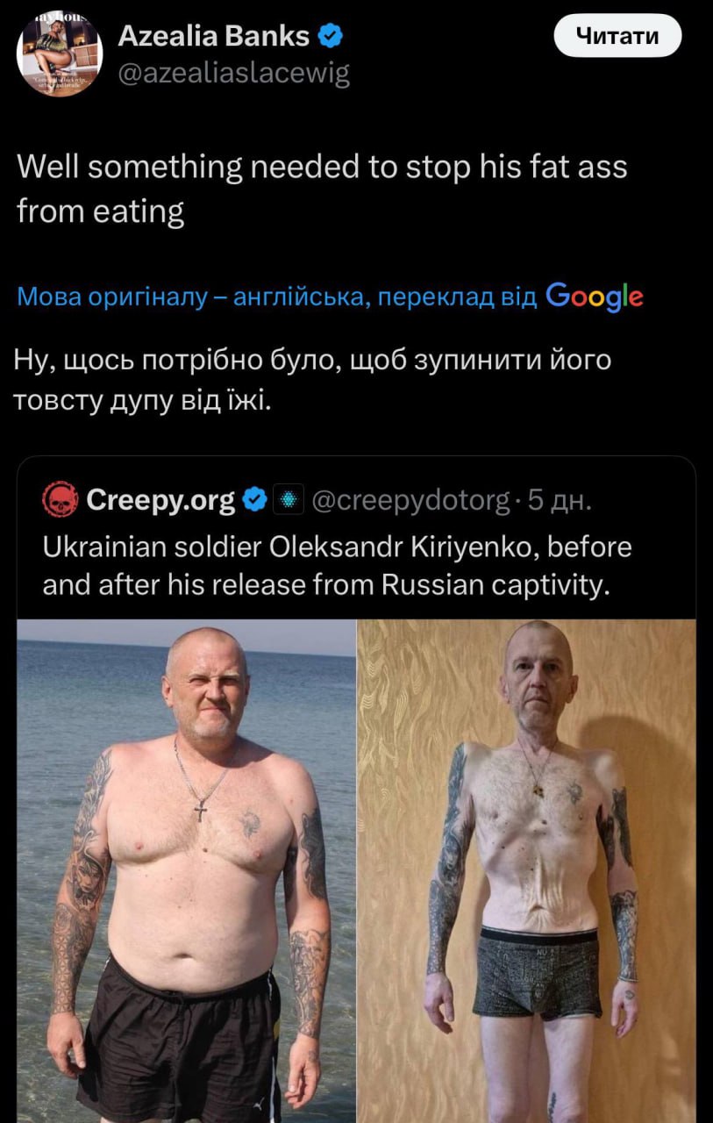Open the right indoor photo in quoted post
This screenshot has height=1123, width=713.
526,870
